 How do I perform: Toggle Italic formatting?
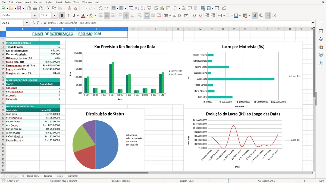point(68,16)
